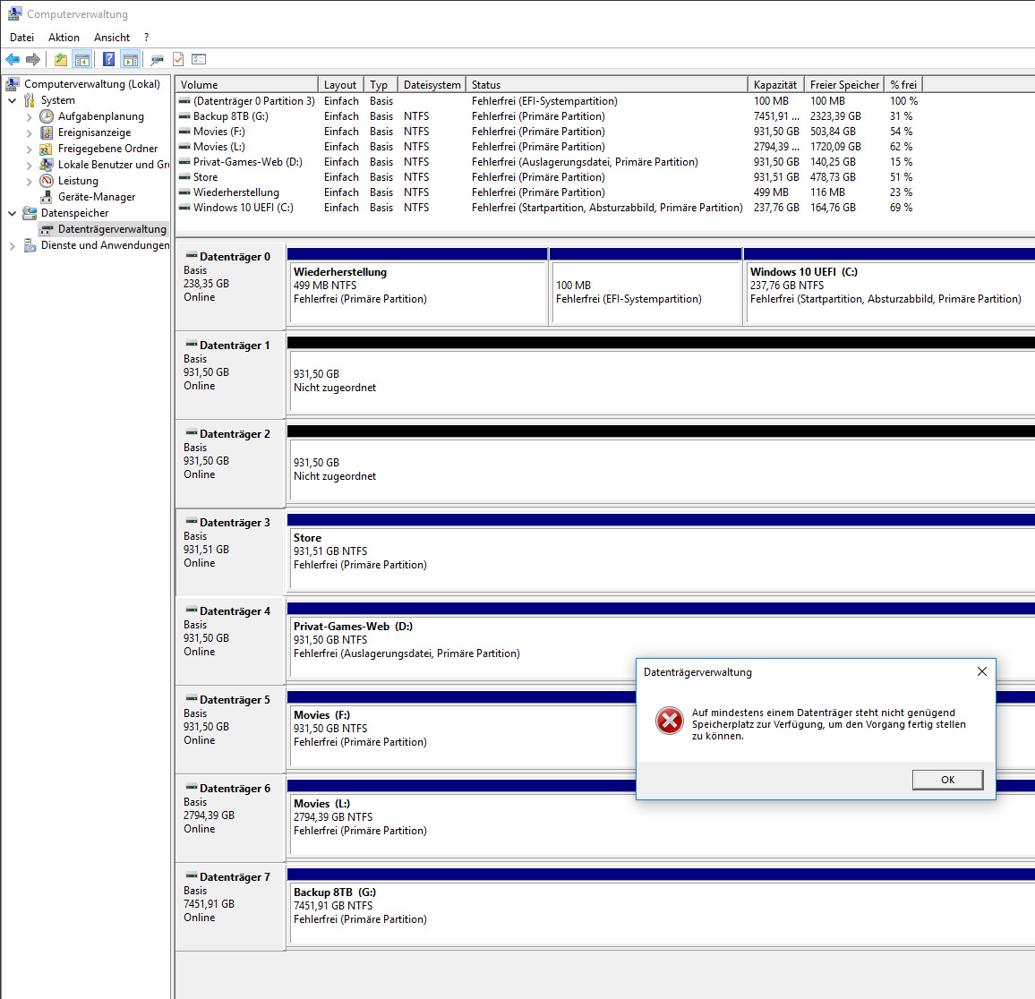Sort by Volume column header
1035x999 pixels.
[247, 84]
